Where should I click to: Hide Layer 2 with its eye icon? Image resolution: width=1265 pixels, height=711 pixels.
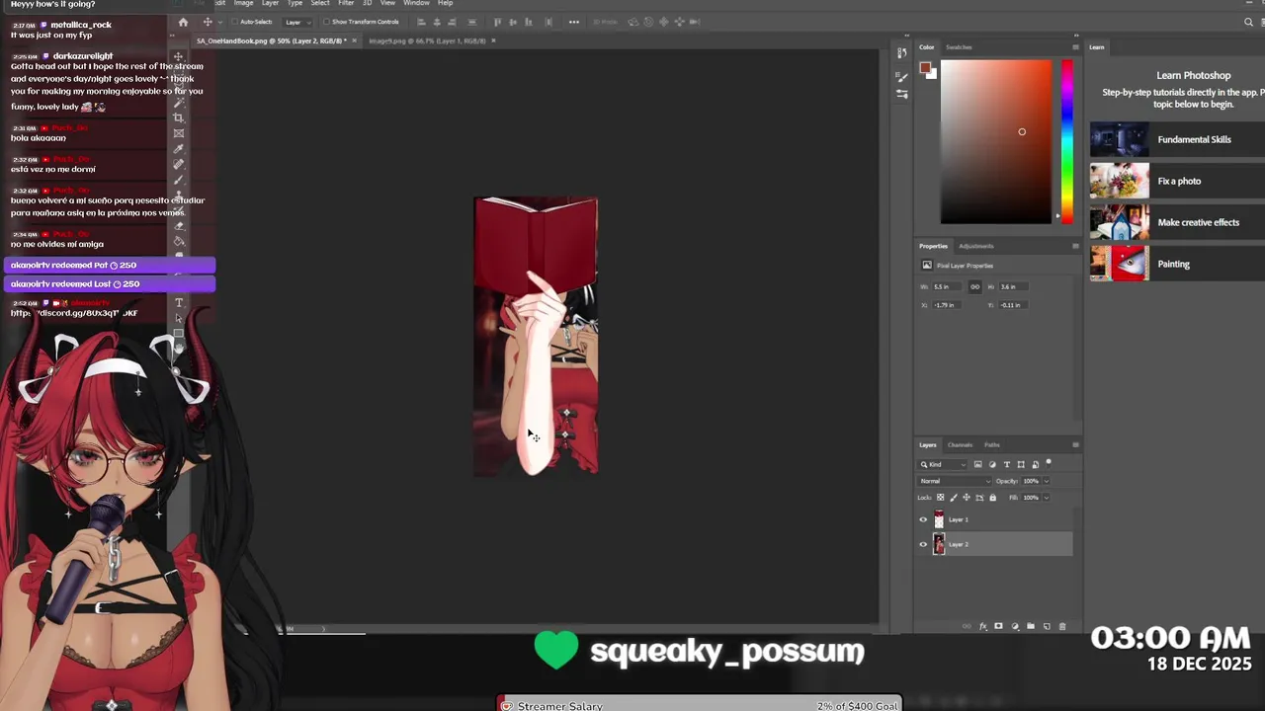click(924, 544)
